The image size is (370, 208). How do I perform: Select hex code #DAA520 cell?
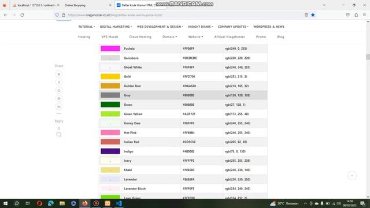pyautogui.click(x=189, y=86)
